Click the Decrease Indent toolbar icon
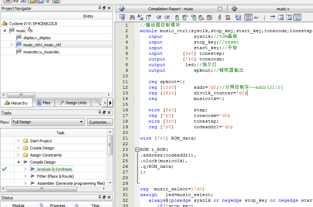Viewport: 313px width, 207px height. tap(167, 17)
